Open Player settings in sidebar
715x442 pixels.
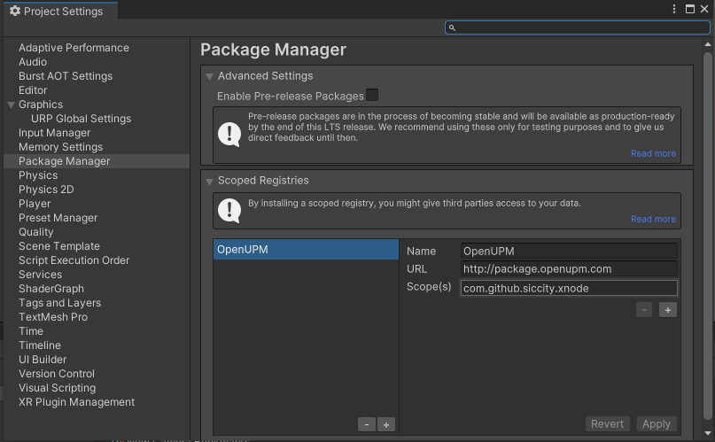click(35, 204)
